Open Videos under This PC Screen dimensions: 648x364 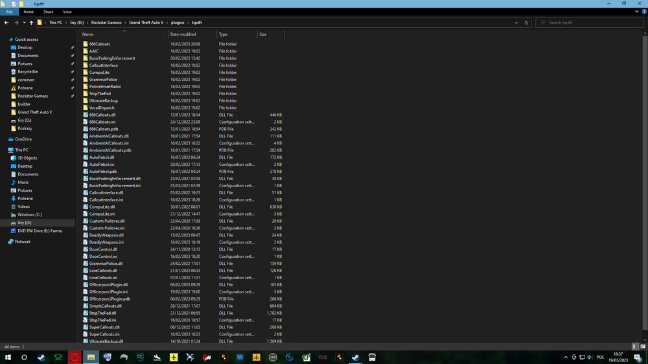tap(23, 207)
